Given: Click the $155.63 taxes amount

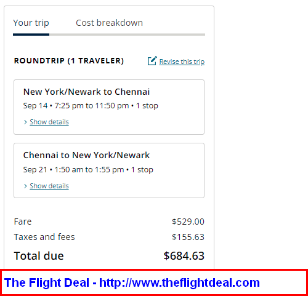Looking at the screenshot, I should [188, 237].
